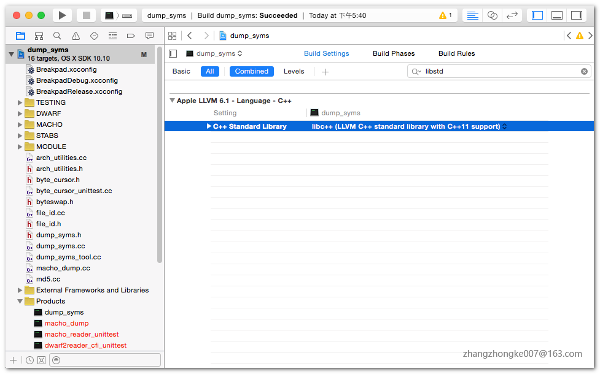
Task: Expand the TESTING folder
Action: [x=20, y=103]
